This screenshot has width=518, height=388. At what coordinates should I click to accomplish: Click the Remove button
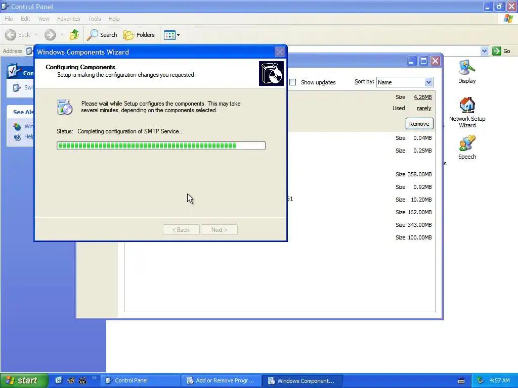tap(419, 124)
